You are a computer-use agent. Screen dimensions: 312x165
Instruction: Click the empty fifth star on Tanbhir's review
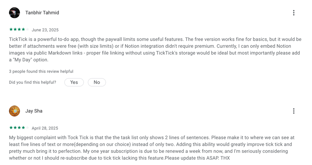coord(27,29)
